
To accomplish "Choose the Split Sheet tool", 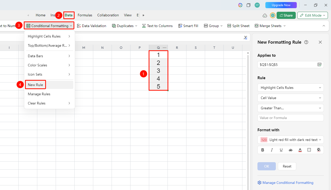I will click(x=238, y=26).
